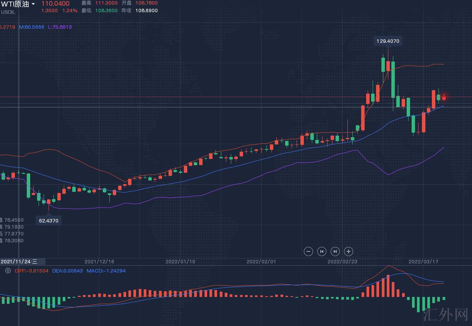Screen dimensions: 472x326
Task: Click the 2021/11/24 crosshair date tag
Action: [19, 262]
